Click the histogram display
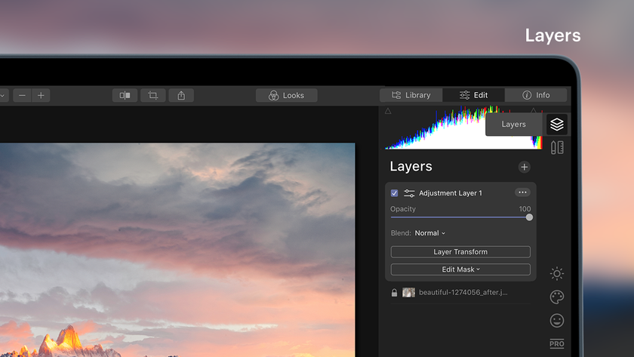 click(463, 128)
